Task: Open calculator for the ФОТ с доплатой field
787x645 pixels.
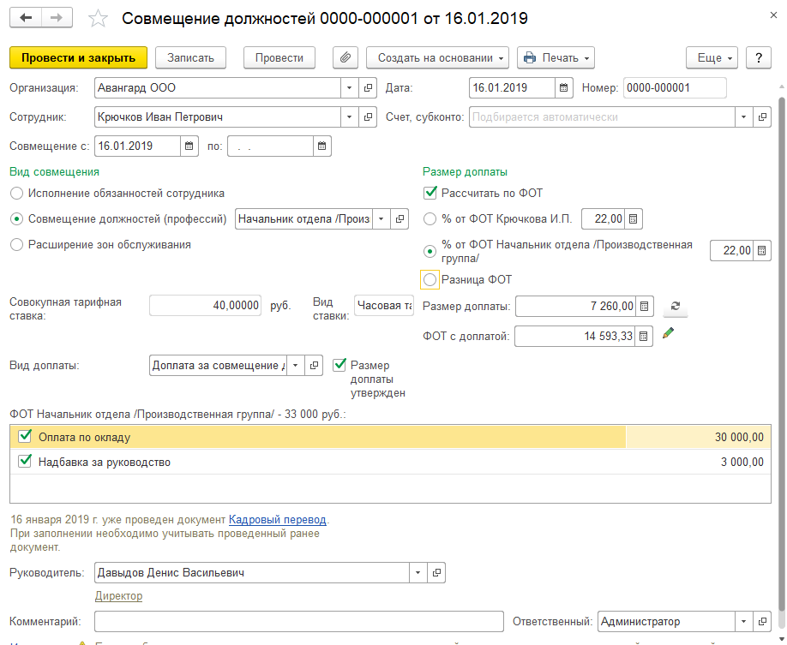Action: click(x=646, y=336)
